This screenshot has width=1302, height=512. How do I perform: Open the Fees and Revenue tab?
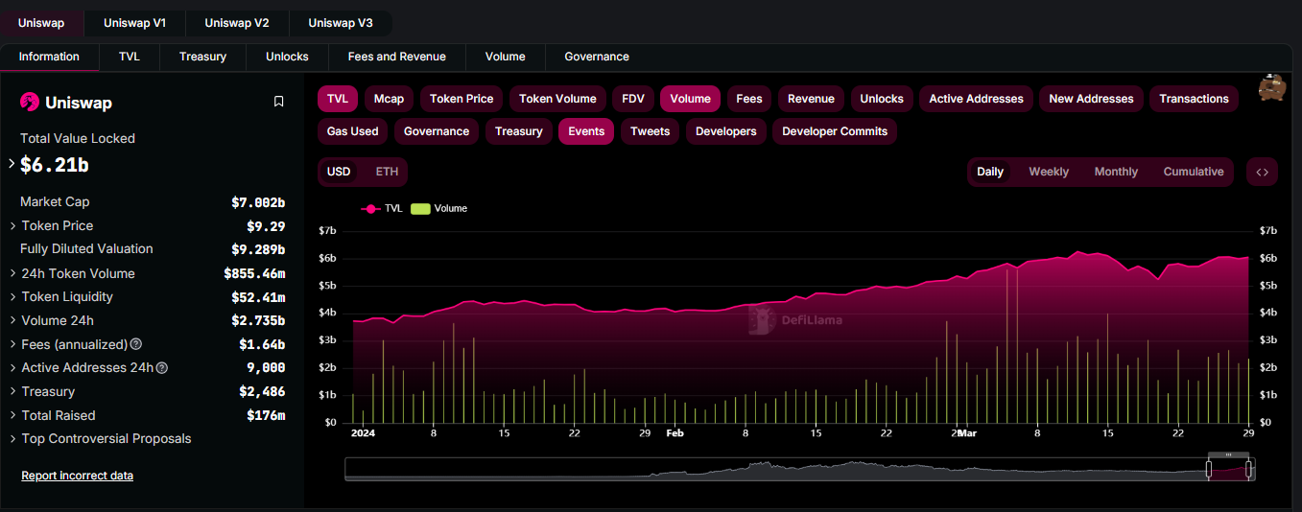tap(397, 57)
